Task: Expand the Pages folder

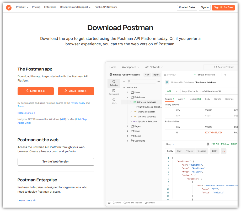Action: coord(127,126)
